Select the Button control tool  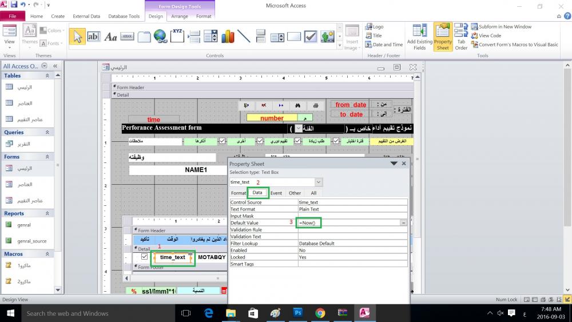point(127,37)
